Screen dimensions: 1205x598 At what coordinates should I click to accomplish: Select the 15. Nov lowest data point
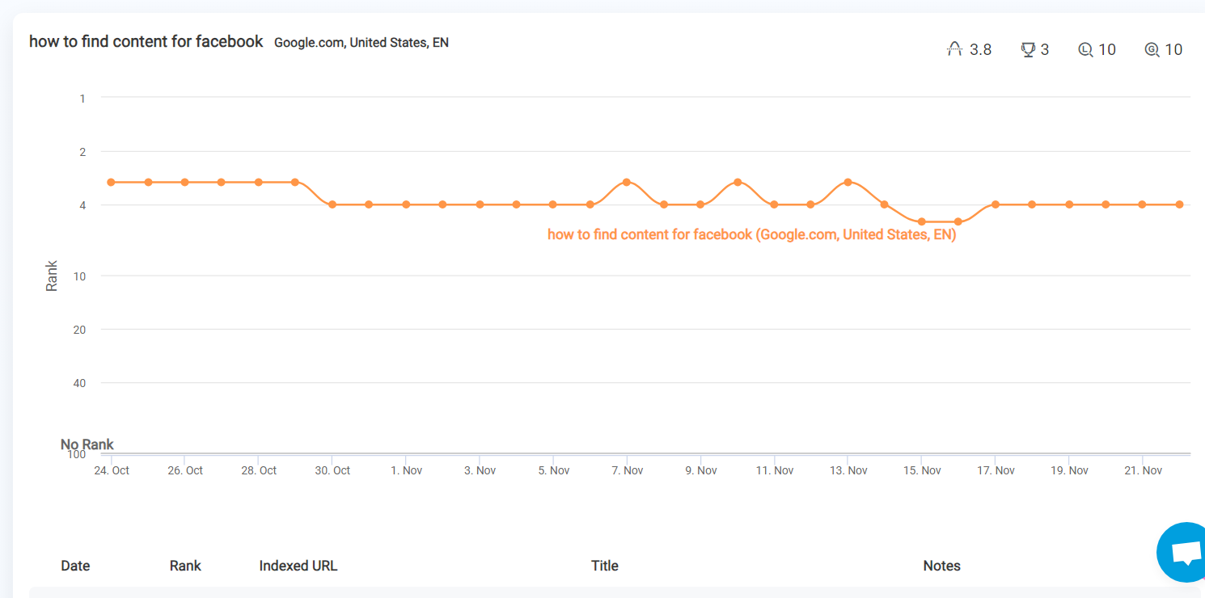(921, 221)
